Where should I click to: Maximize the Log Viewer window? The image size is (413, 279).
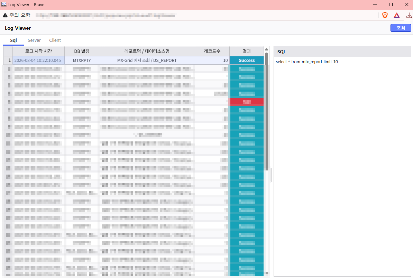[391, 4]
